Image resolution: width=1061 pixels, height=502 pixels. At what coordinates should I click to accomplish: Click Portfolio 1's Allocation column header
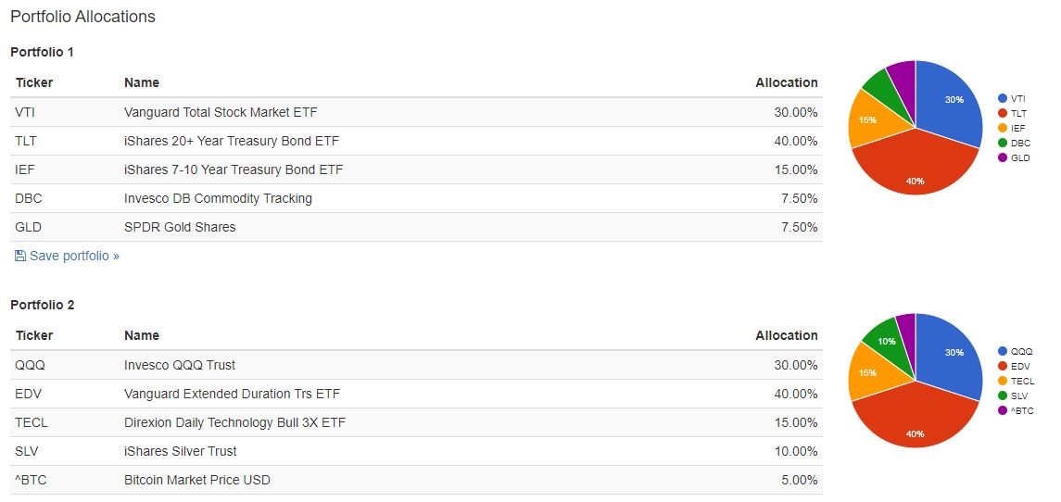[x=786, y=82]
